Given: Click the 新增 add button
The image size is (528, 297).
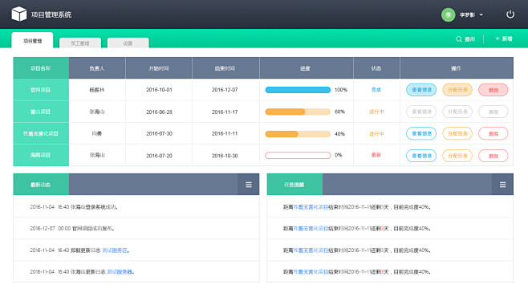Looking at the screenshot, I should tap(504, 39).
